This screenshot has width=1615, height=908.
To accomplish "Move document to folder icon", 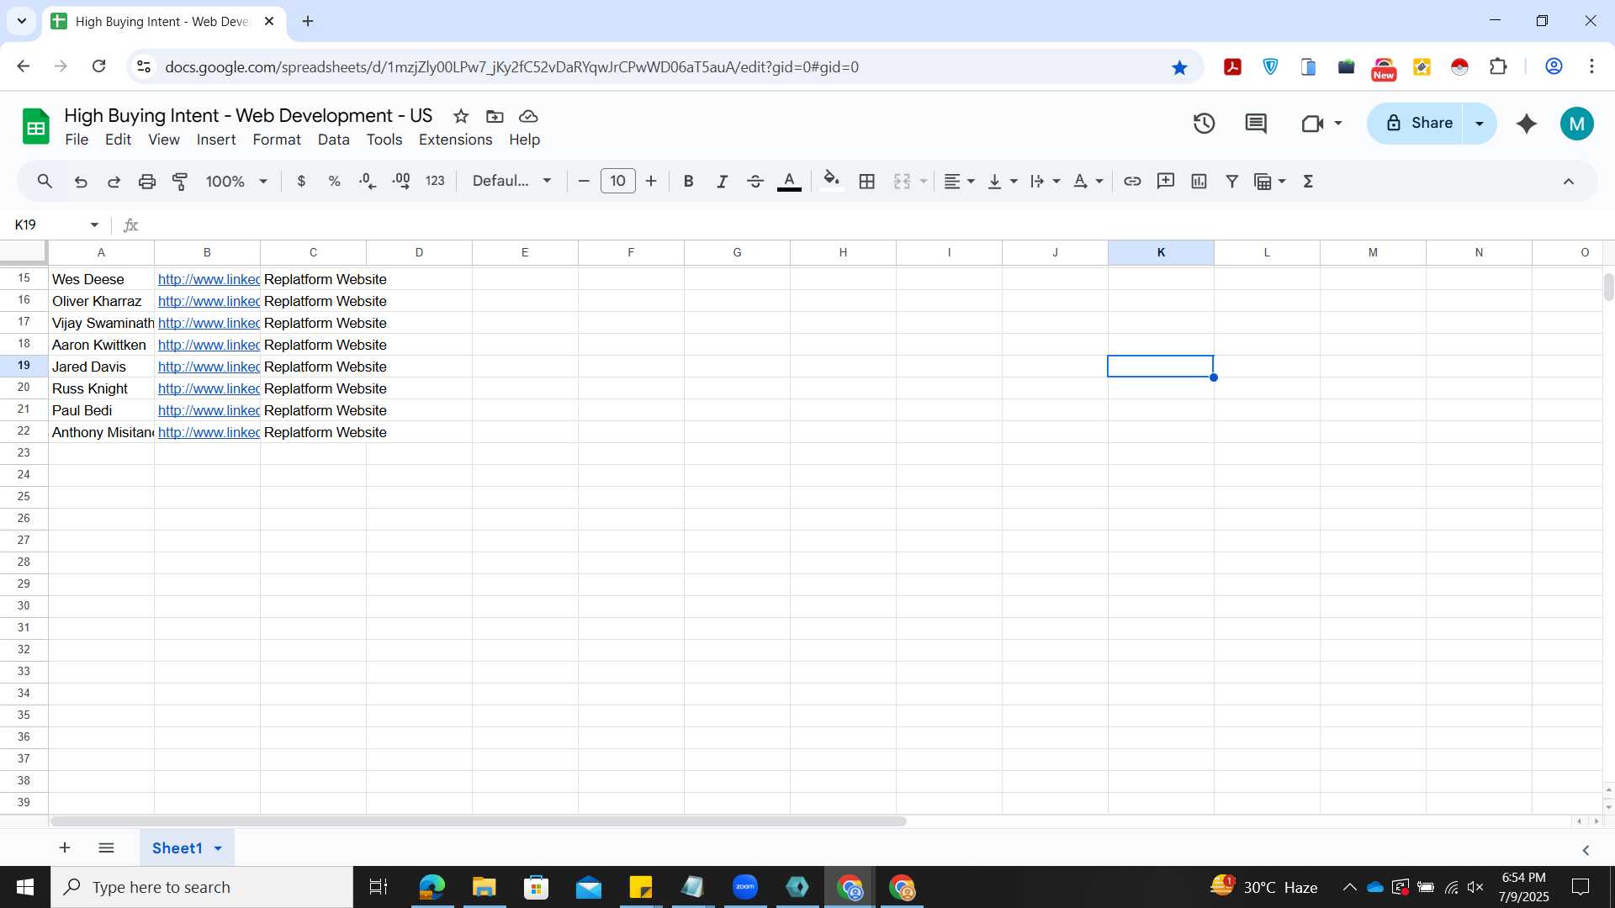I will (x=495, y=116).
